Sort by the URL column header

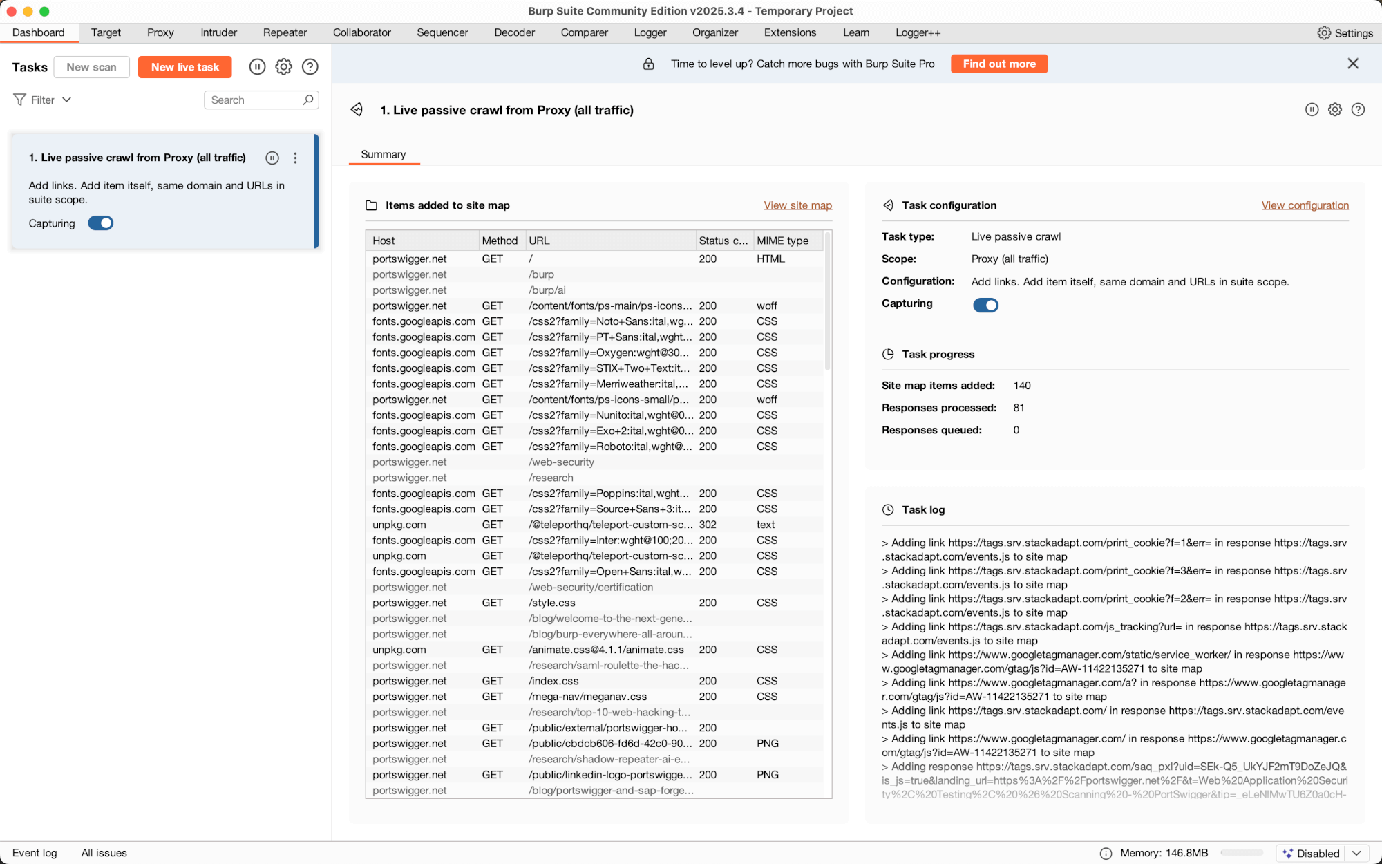(x=610, y=241)
